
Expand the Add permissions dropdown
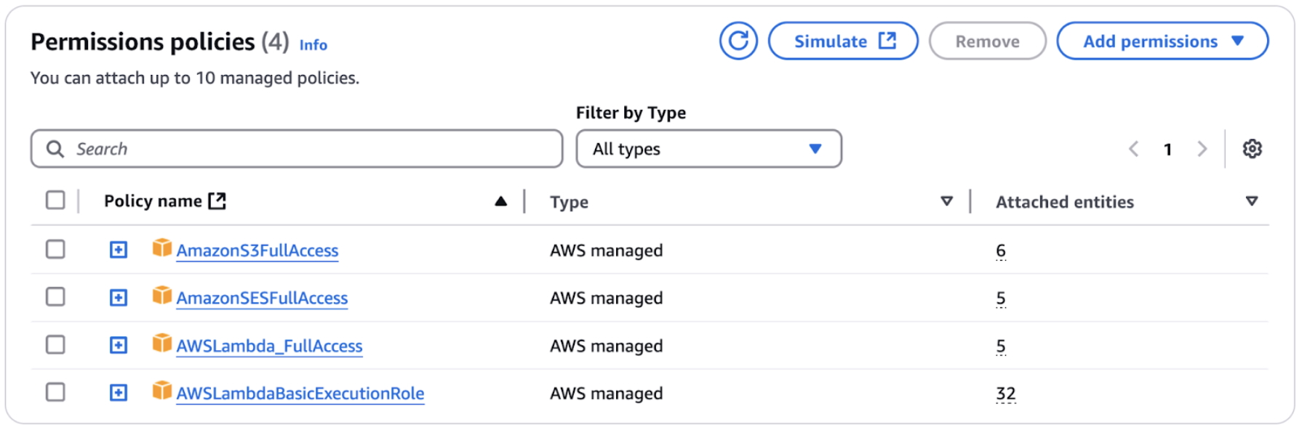pyautogui.click(x=1162, y=41)
